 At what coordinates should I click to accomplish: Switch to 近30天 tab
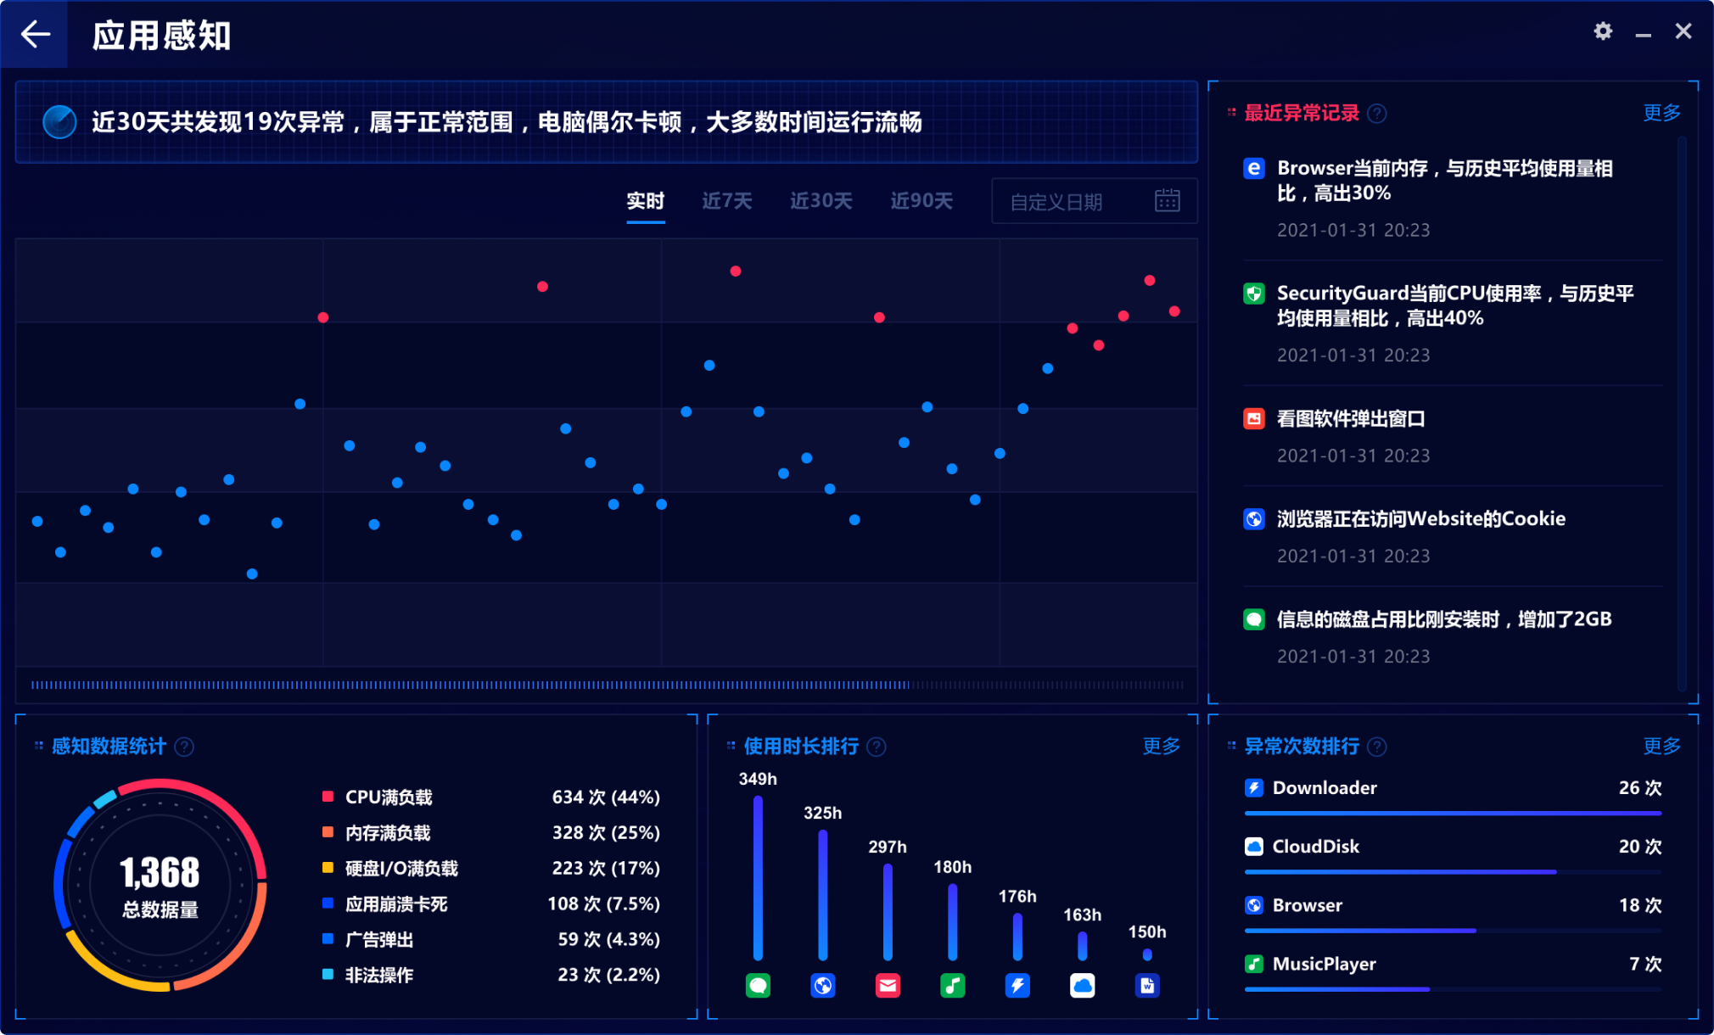[x=821, y=201]
